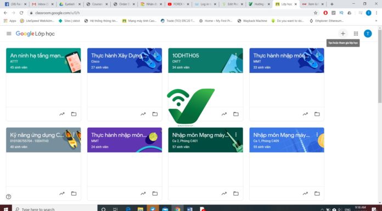The image size is (382, 211).
Task: Show more bookmarks via the double chevron
Action: coord(377,21)
